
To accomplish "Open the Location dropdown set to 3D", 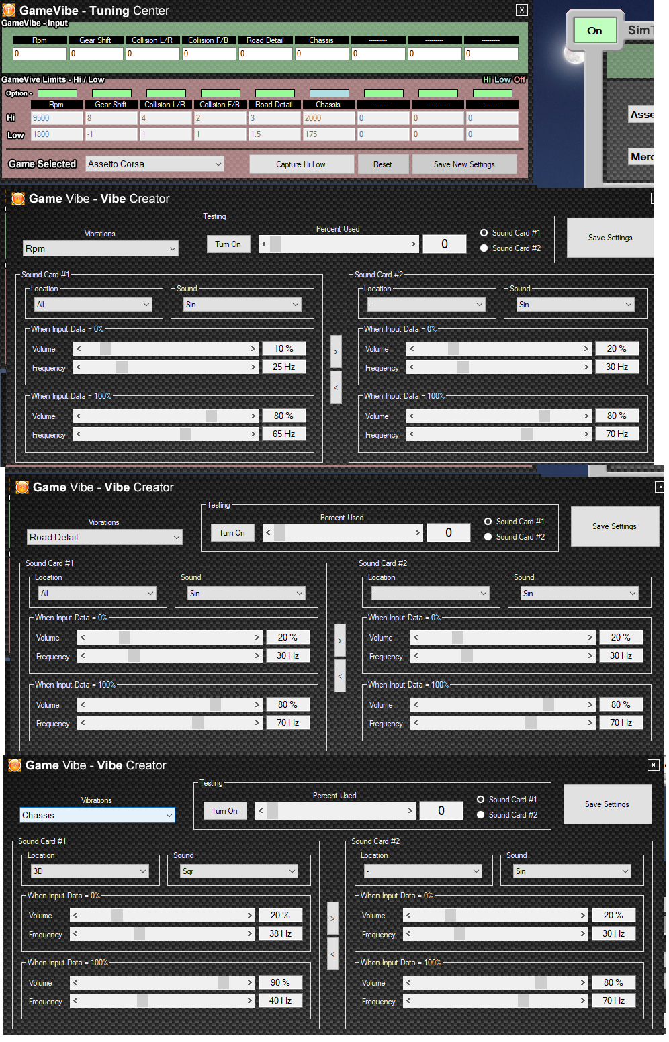I will coord(89,871).
